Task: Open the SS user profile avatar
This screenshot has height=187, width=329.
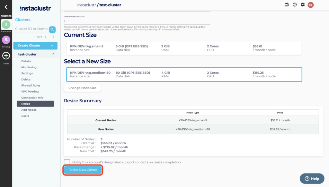Action: 310,5
